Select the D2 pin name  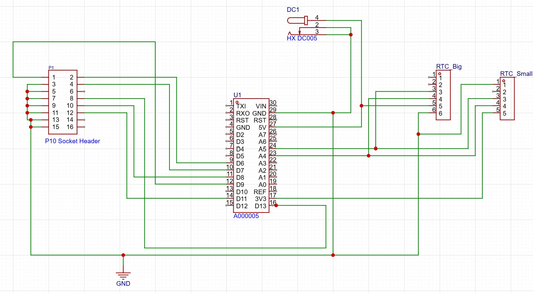click(240, 135)
